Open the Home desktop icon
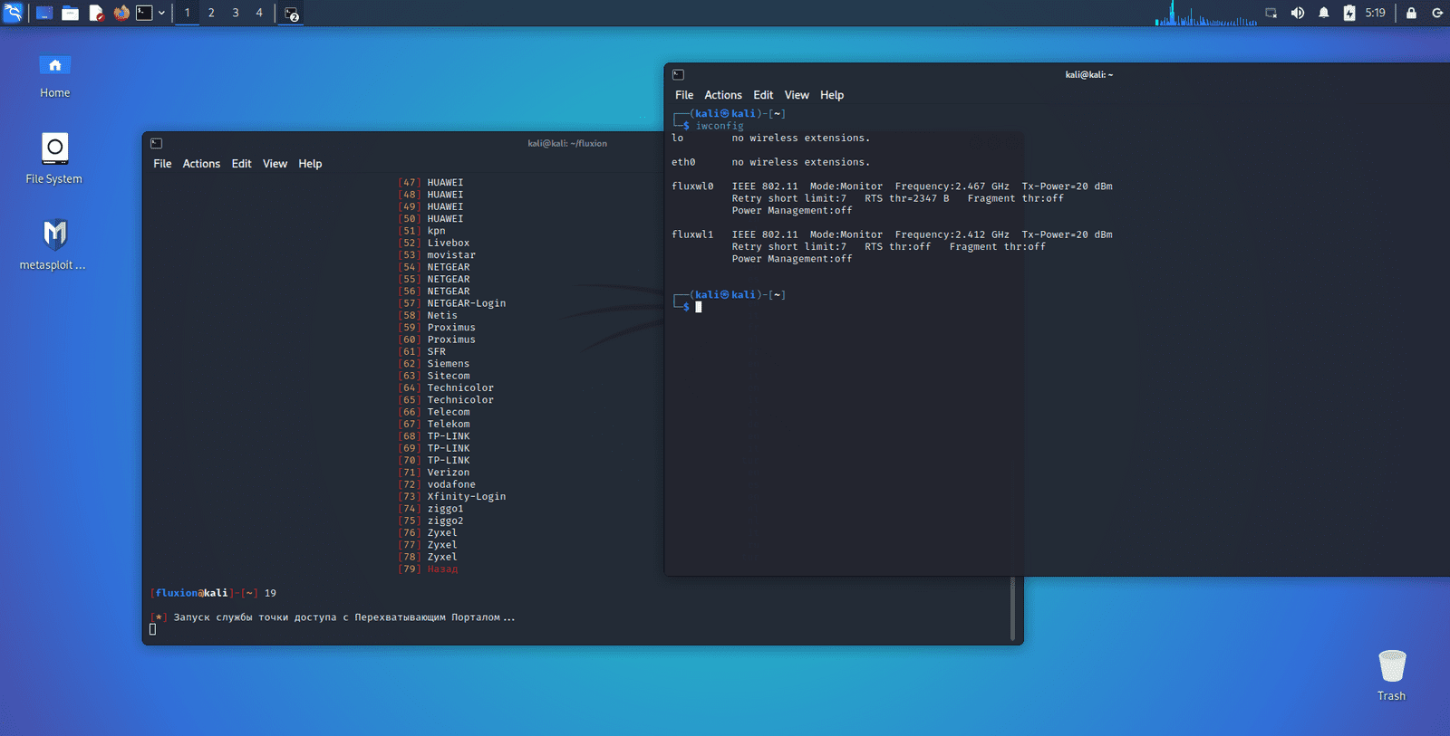The width and height of the screenshot is (1450, 736). [x=54, y=75]
